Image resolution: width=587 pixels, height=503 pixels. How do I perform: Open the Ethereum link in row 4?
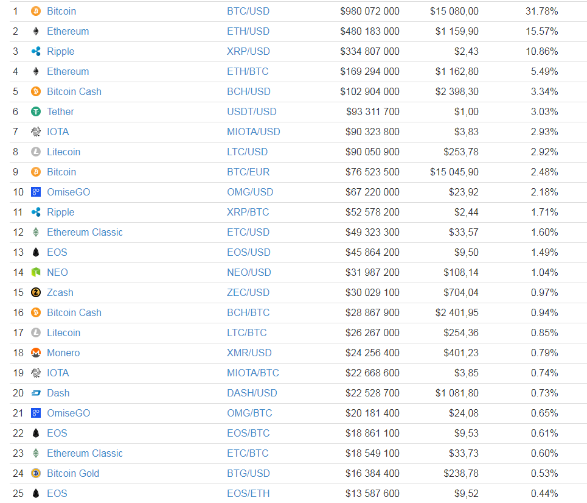[68, 72]
